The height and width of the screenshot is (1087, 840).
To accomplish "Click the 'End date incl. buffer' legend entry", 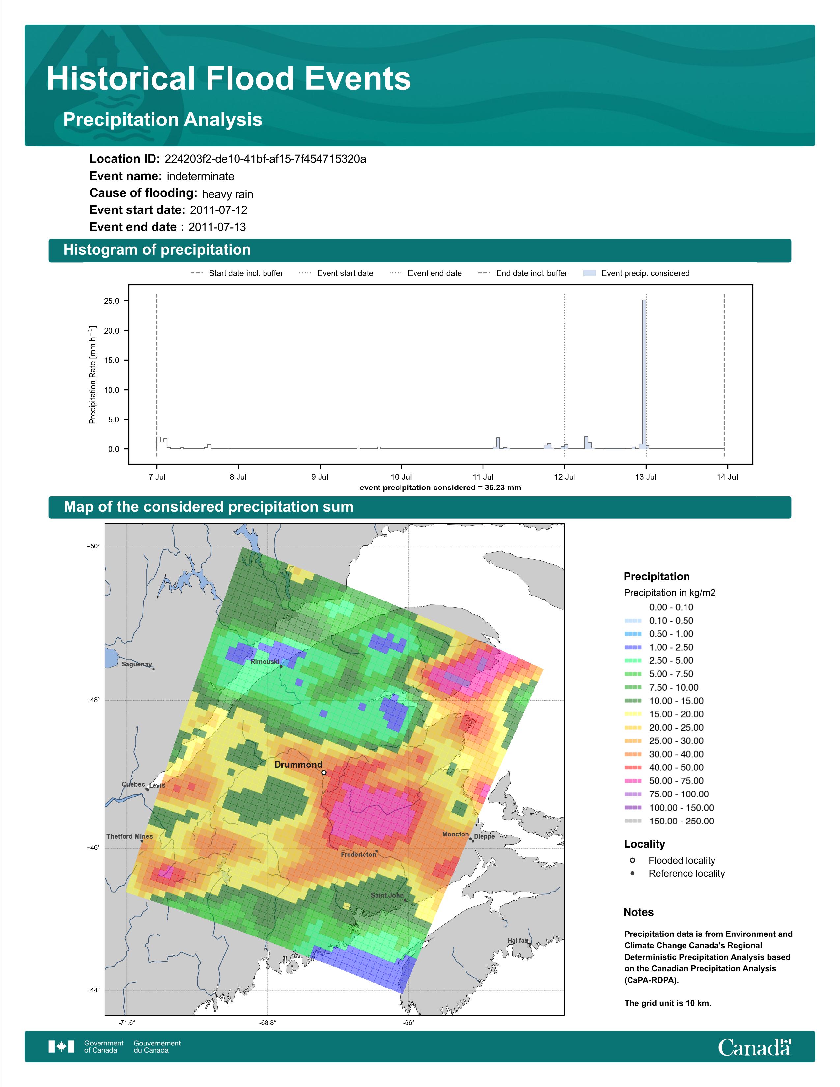I will pyautogui.click(x=522, y=273).
